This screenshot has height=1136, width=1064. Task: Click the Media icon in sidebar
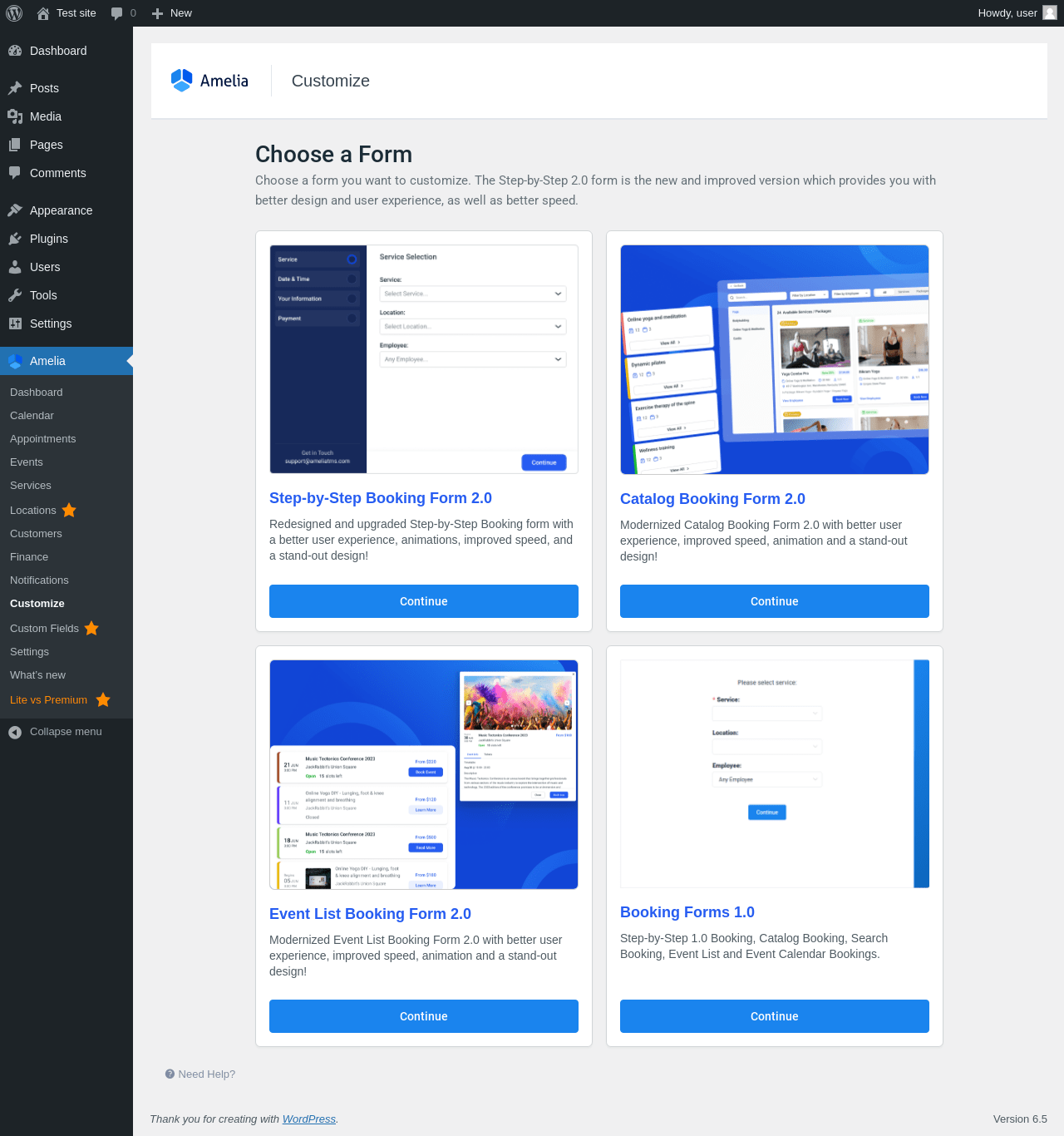15,116
